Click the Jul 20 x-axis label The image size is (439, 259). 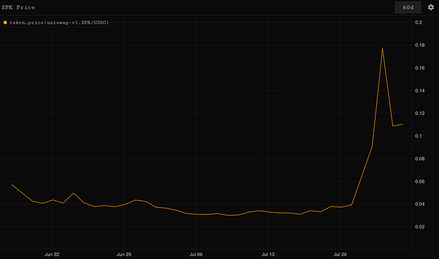point(340,254)
